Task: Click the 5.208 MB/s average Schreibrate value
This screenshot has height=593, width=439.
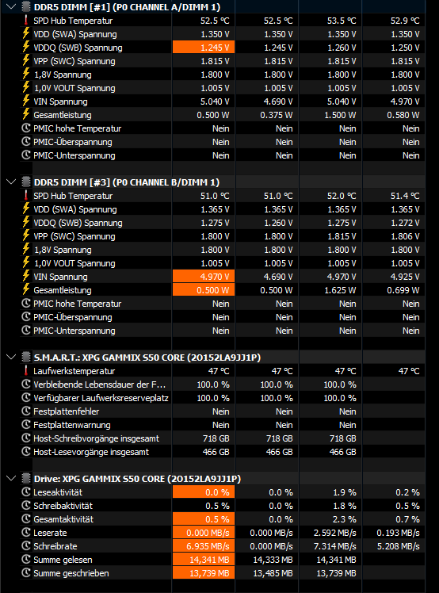Action: (398, 546)
